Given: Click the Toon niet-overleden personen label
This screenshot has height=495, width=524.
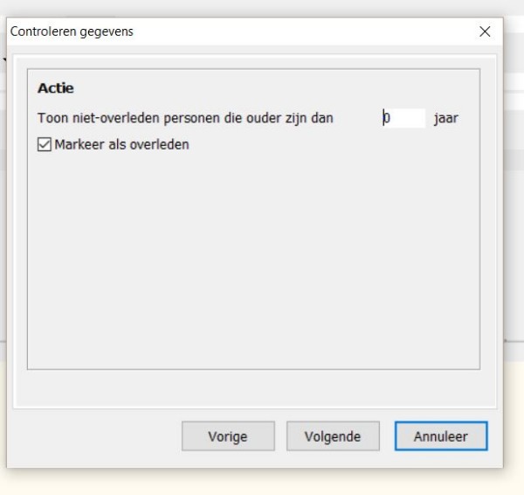Looking at the screenshot, I should [185, 118].
